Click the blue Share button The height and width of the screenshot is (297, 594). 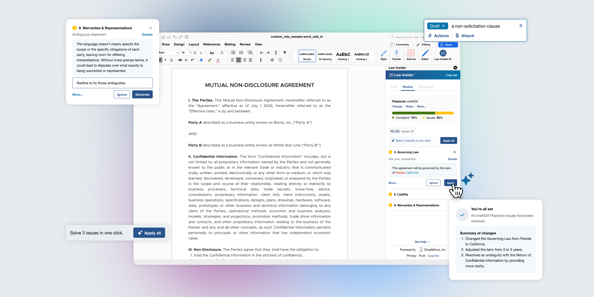[448, 45]
